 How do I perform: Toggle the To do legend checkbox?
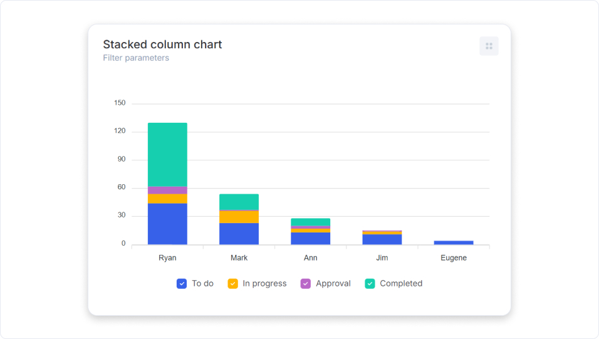click(182, 284)
